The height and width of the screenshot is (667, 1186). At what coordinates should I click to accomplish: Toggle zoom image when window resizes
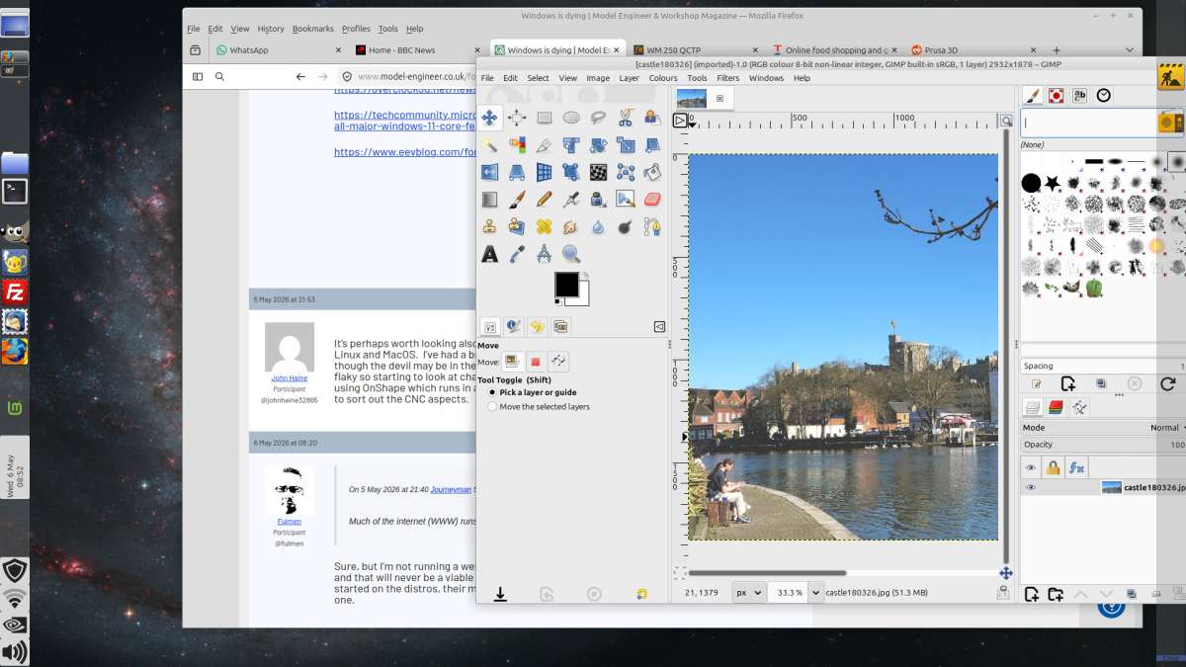click(x=1006, y=121)
